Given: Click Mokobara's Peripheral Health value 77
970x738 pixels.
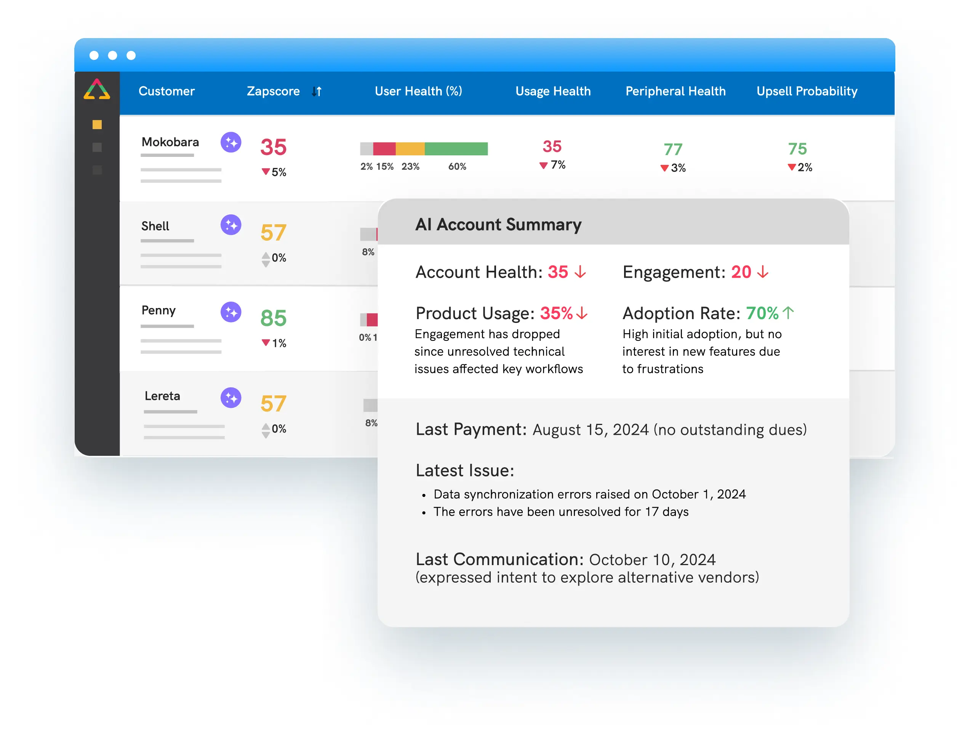Looking at the screenshot, I should 673,149.
